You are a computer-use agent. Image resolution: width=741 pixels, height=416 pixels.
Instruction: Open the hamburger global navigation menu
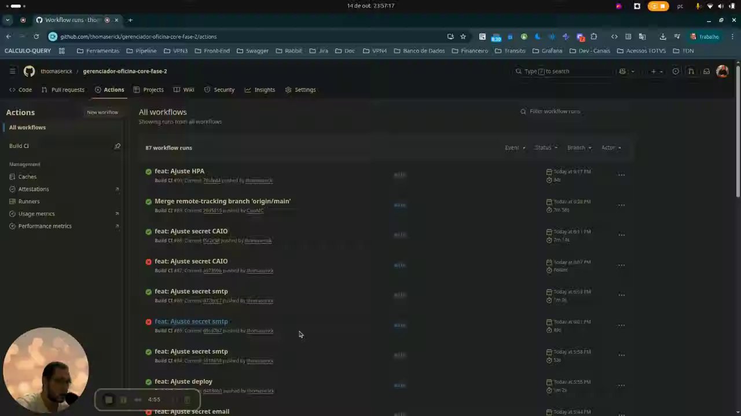click(12, 71)
